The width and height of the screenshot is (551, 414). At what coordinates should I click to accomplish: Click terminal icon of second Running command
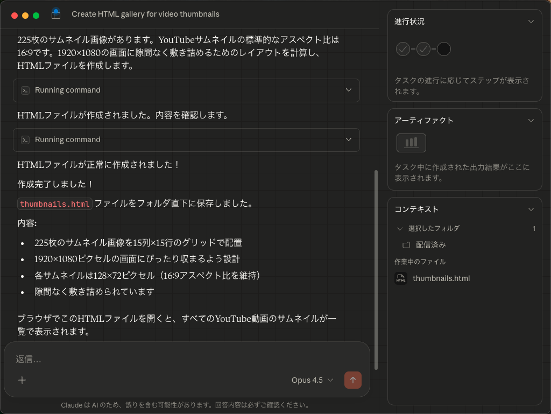25,140
